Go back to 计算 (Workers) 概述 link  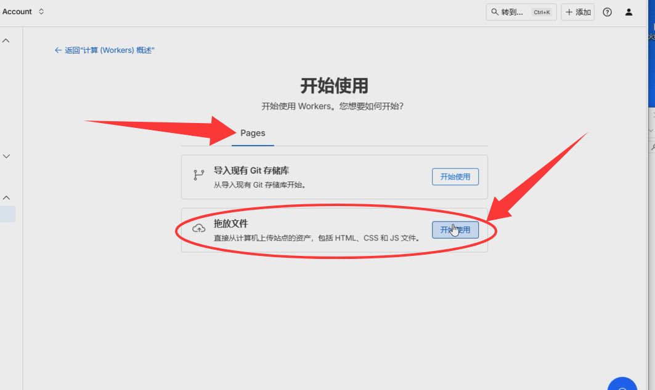click(109, 50)
